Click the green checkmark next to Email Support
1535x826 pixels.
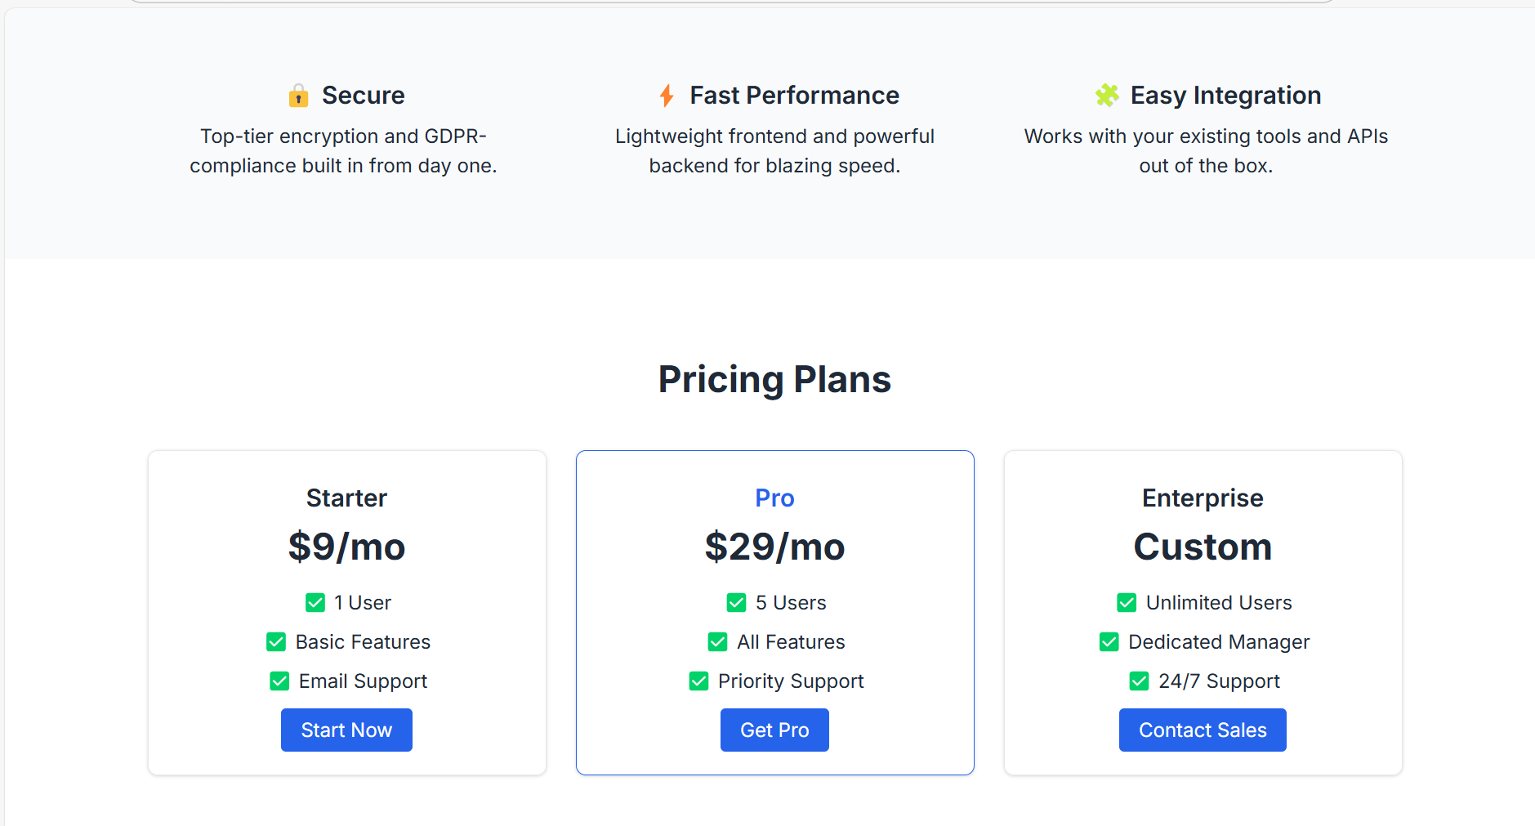click(x=279, y=681)
